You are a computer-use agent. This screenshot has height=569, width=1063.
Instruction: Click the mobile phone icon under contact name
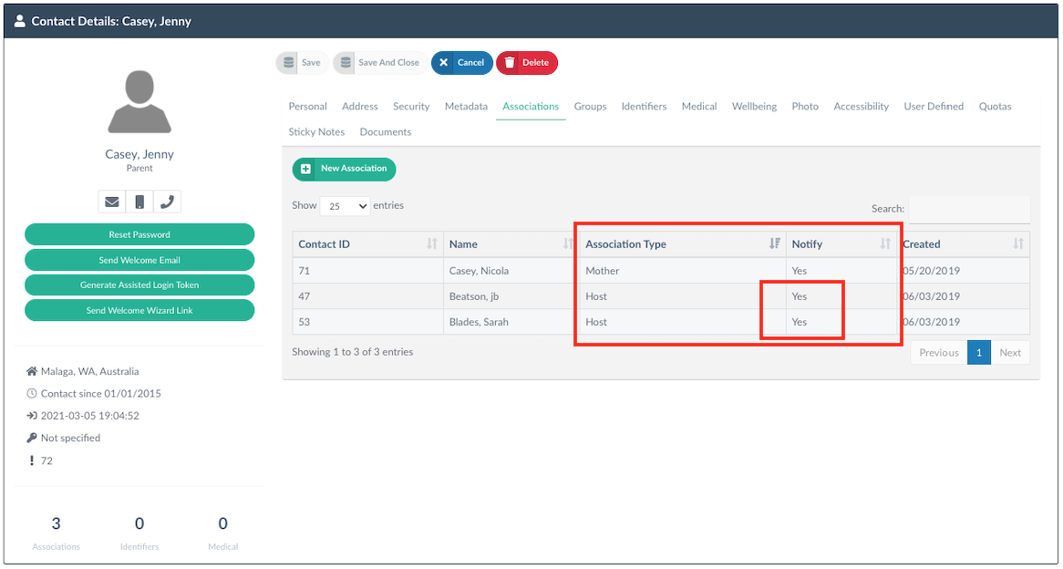pyautogui.click(x=139, y=202)
